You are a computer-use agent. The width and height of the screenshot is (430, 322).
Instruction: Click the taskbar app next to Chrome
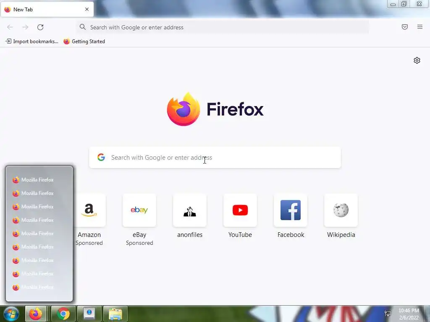tap(89, 314)
